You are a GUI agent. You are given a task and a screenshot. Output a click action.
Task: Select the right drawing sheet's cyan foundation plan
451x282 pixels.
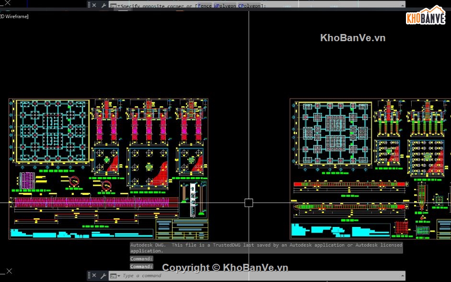pos(335,133)
